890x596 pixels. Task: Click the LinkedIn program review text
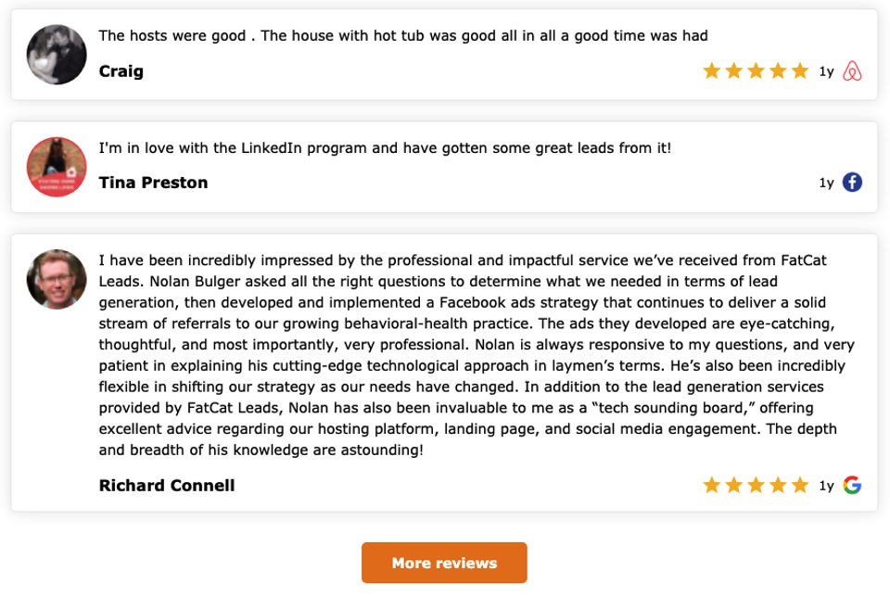click(x=385, y=148)
